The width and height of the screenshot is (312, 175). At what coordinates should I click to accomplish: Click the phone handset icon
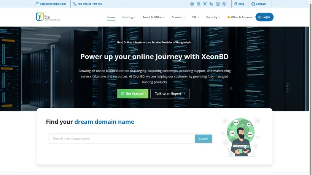[x=75, y=4]
